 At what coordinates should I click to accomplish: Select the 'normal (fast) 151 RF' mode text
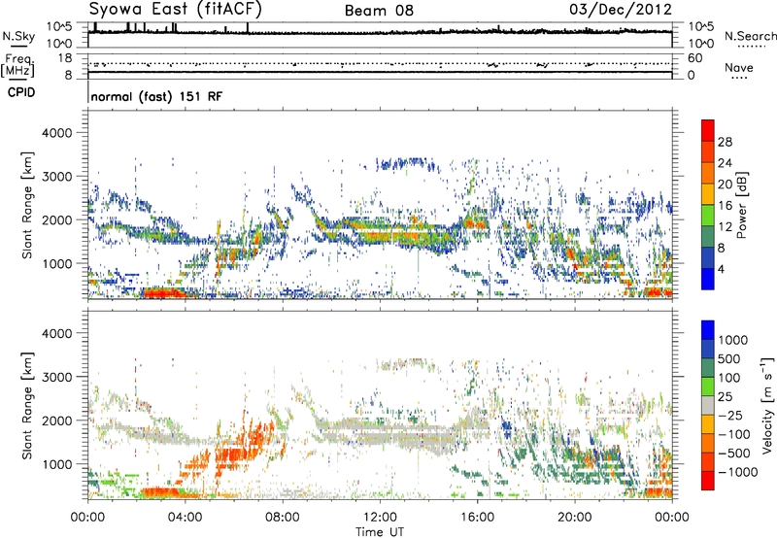point(156,96)
